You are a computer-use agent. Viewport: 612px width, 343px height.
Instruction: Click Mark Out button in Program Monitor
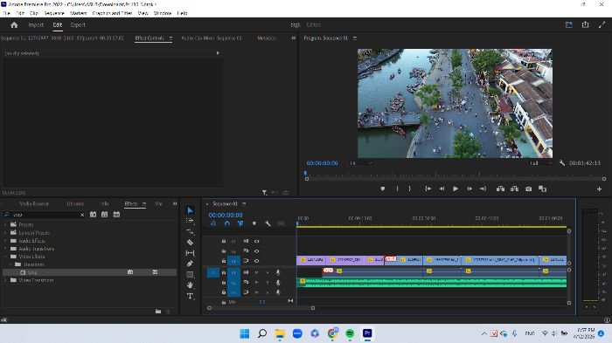click(x=409, y=189)
